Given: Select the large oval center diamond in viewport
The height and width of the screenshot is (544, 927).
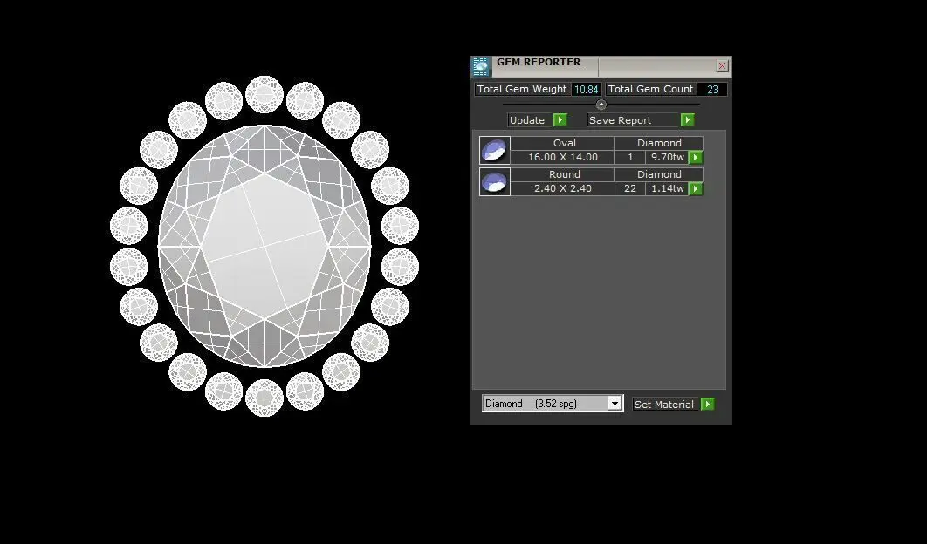Looking at the screenshot, I should coord(264,246).
